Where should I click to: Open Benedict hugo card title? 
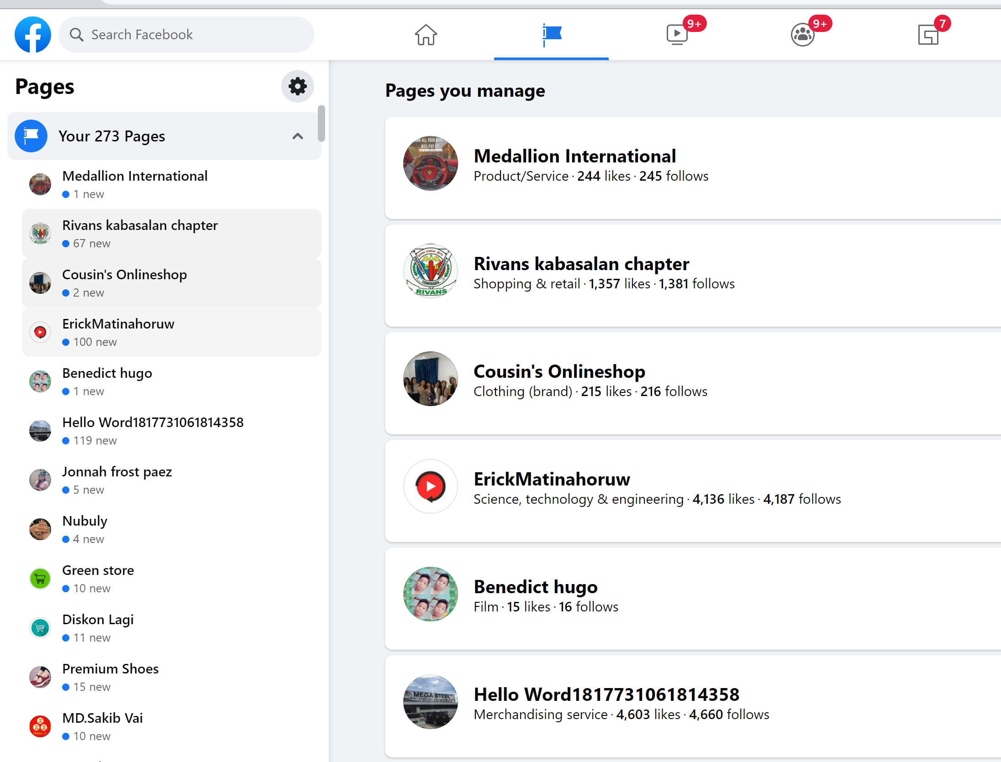[536, 587]
